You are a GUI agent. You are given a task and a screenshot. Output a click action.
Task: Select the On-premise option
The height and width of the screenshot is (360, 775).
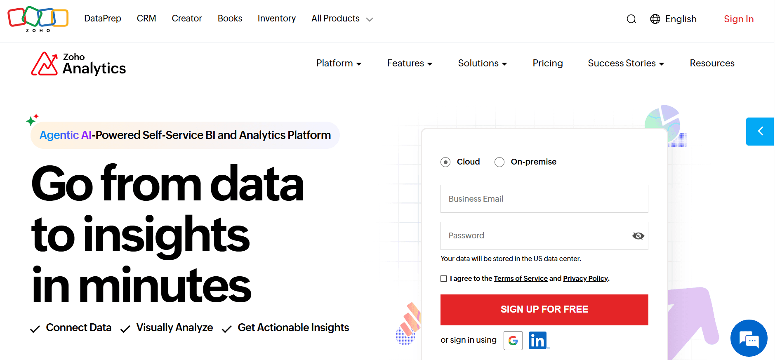[x=499, y=162]
